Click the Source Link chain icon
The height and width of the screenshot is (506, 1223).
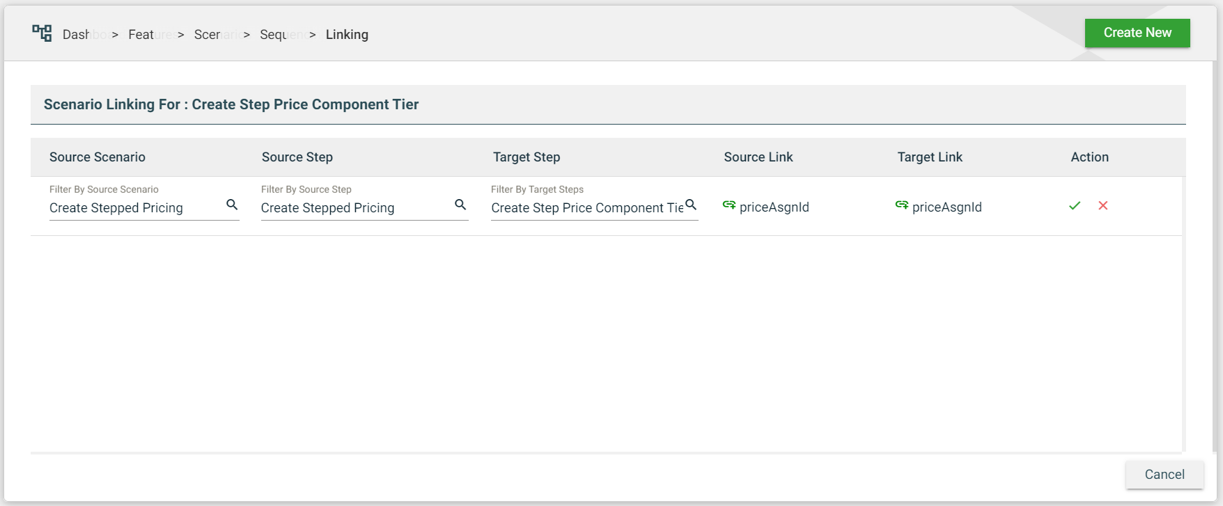coord(729,205)
